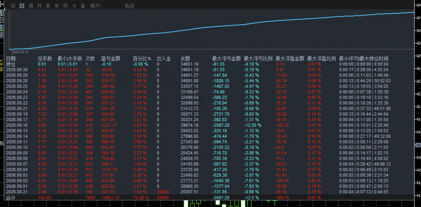Open the 季 quarterly tab
421x207 pixels.
click(48, 6)
